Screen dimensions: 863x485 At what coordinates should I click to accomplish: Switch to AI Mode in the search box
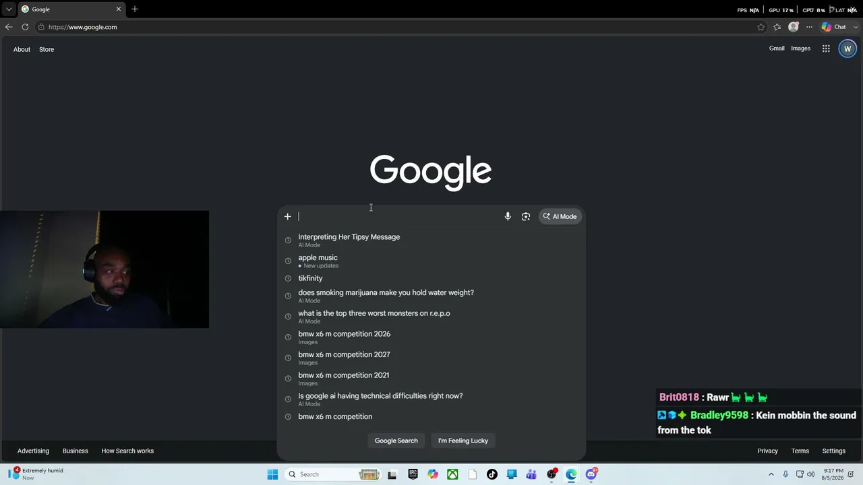click(560, 216)
